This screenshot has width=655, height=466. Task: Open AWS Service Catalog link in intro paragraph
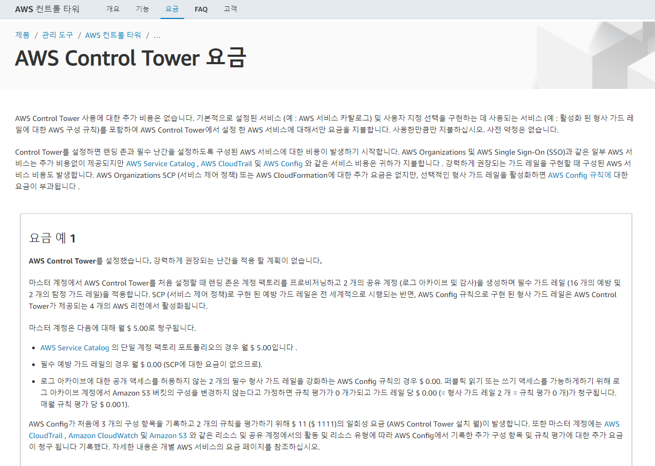point(160,164)
